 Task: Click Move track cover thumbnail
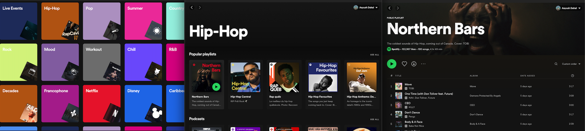pyautogui.click(x=399, y=86)
